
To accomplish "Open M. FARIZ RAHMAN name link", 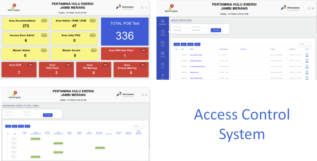I will pyautogui.click(x=198, y=66).
